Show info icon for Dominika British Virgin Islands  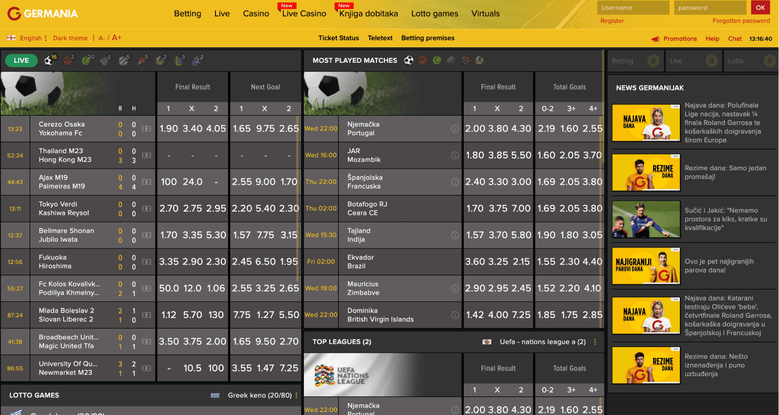(455, 315)
